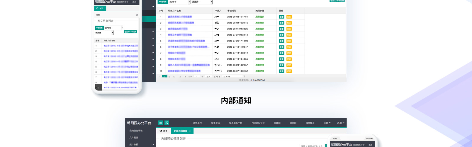The width and height of the screenshot is (472, 147).
Task: Click the fullscreen expand icon
Action: coord(167,123)
